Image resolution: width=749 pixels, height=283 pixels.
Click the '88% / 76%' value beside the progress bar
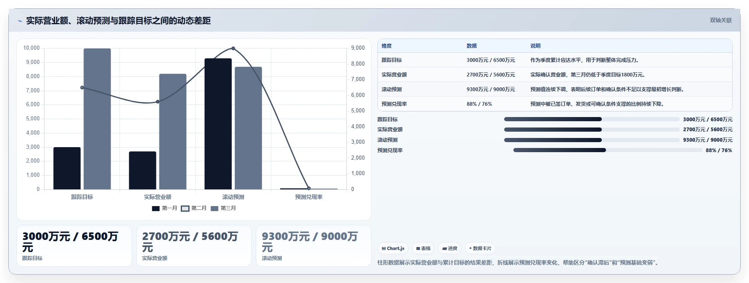[x=719, y=150]
